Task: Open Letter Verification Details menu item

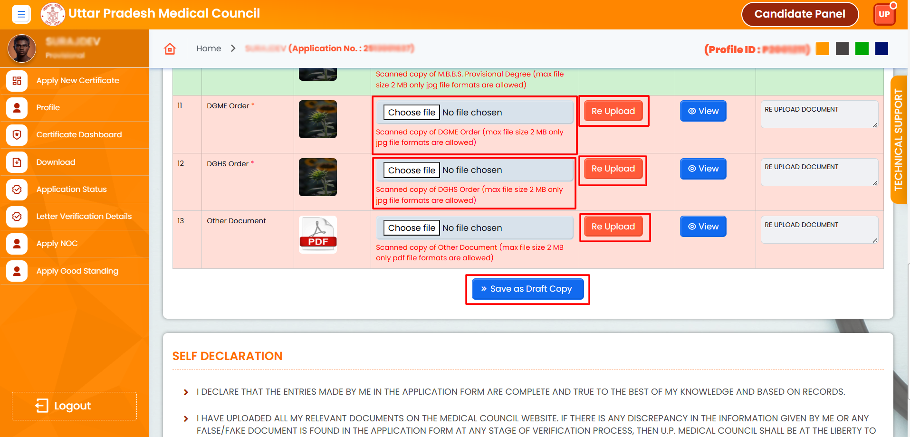Action: click(x=84, y=217)
